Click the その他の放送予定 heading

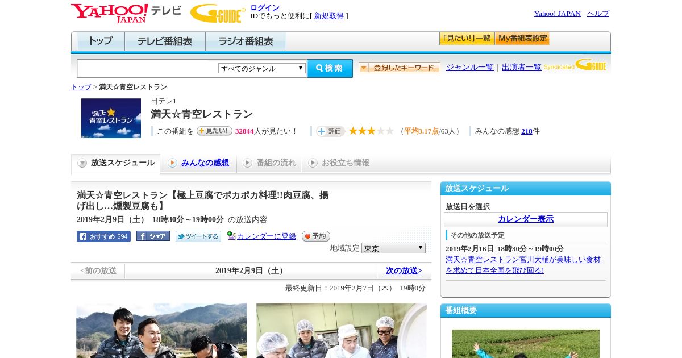point(477,235)
